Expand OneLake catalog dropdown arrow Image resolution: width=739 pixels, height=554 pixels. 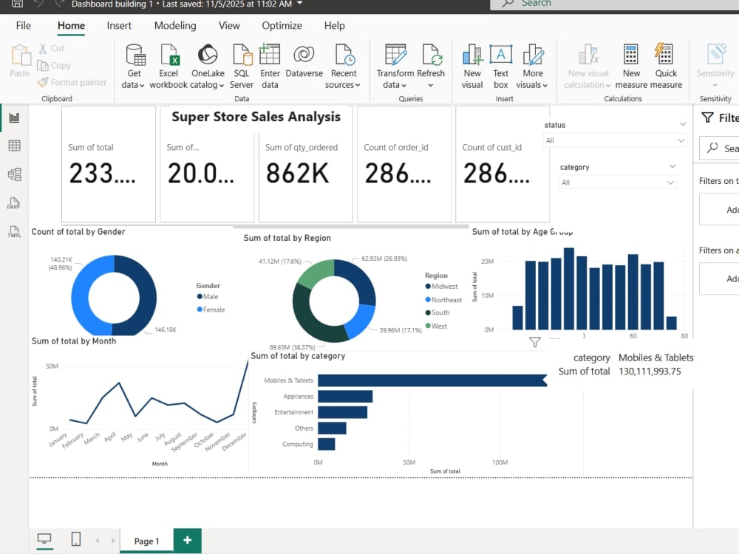[222, 85]
